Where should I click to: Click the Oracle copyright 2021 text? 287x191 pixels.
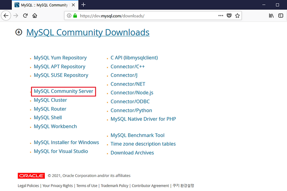pyautogui.click(x=89, y=176)
